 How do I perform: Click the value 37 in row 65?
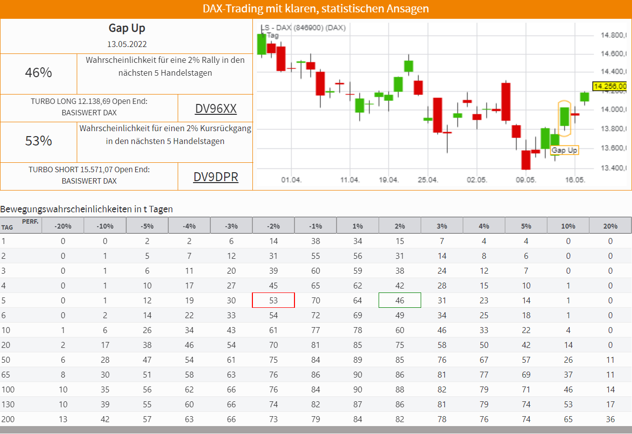pos(568,375)
